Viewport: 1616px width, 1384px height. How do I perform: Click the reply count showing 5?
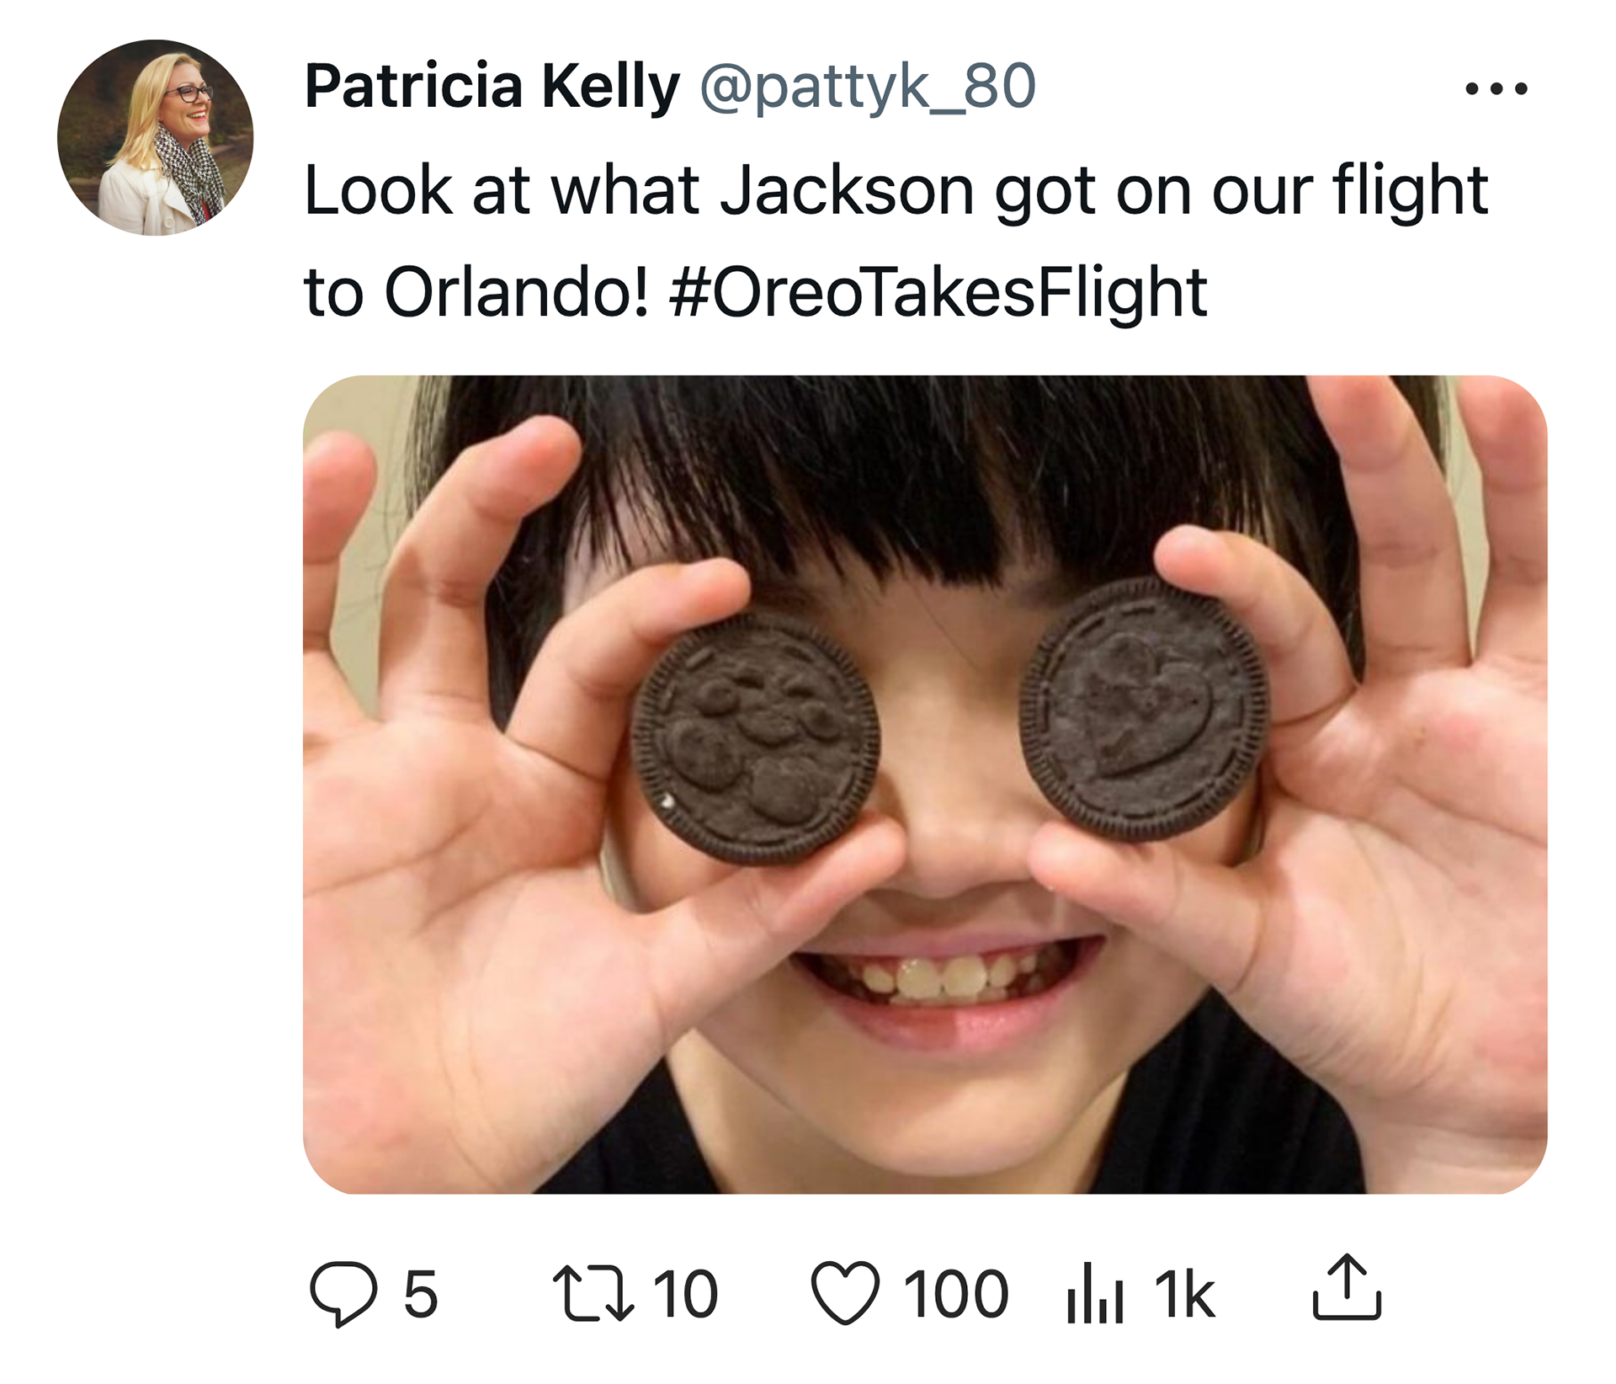tap(421, 1294)
